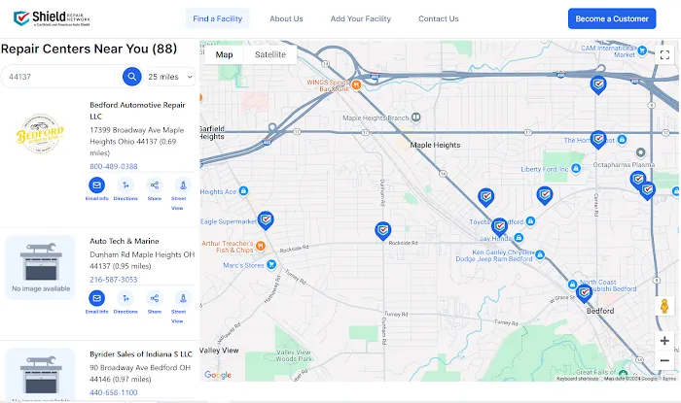Open the Auto Tech & Marine listing title
The width and height of the screenshot is (681, 403).
coord(125,241)
